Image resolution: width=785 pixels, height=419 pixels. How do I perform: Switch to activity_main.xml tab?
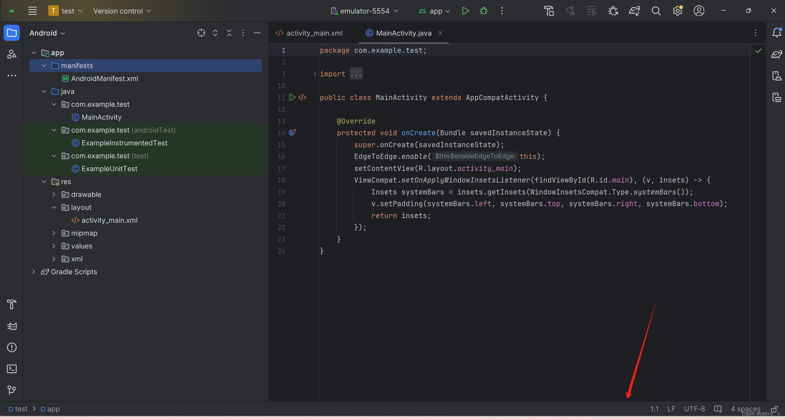coord(309,33)
